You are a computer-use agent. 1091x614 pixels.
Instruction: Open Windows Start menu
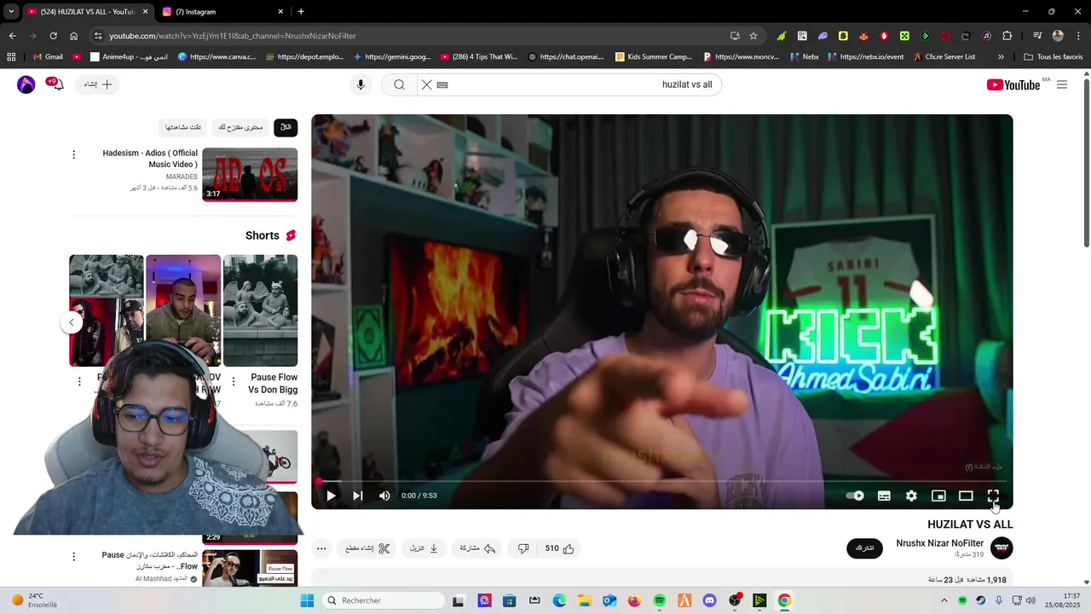click(307, 600)
